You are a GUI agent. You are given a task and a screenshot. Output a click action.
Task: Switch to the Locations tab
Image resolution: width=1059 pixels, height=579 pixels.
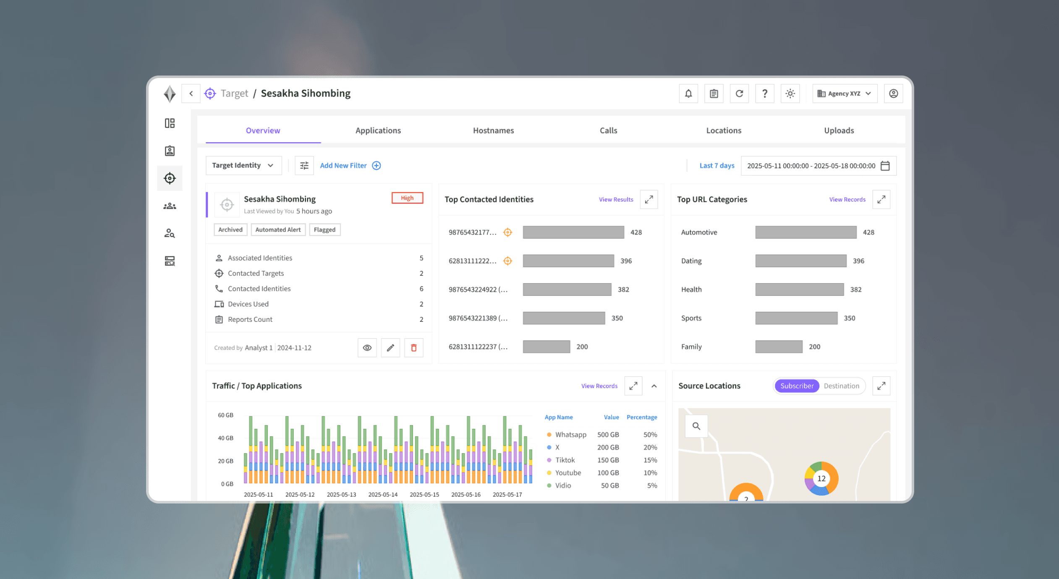[724, 130]
